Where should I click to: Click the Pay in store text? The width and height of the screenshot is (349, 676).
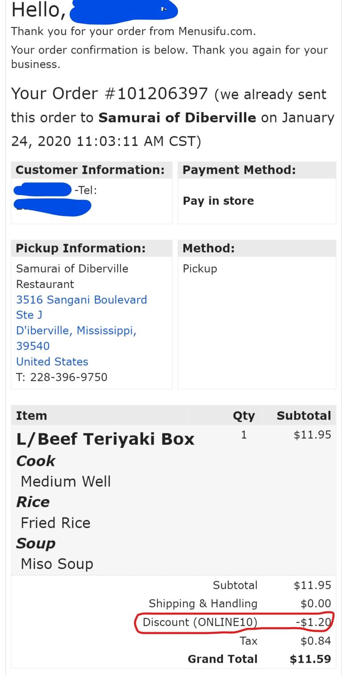218,201
